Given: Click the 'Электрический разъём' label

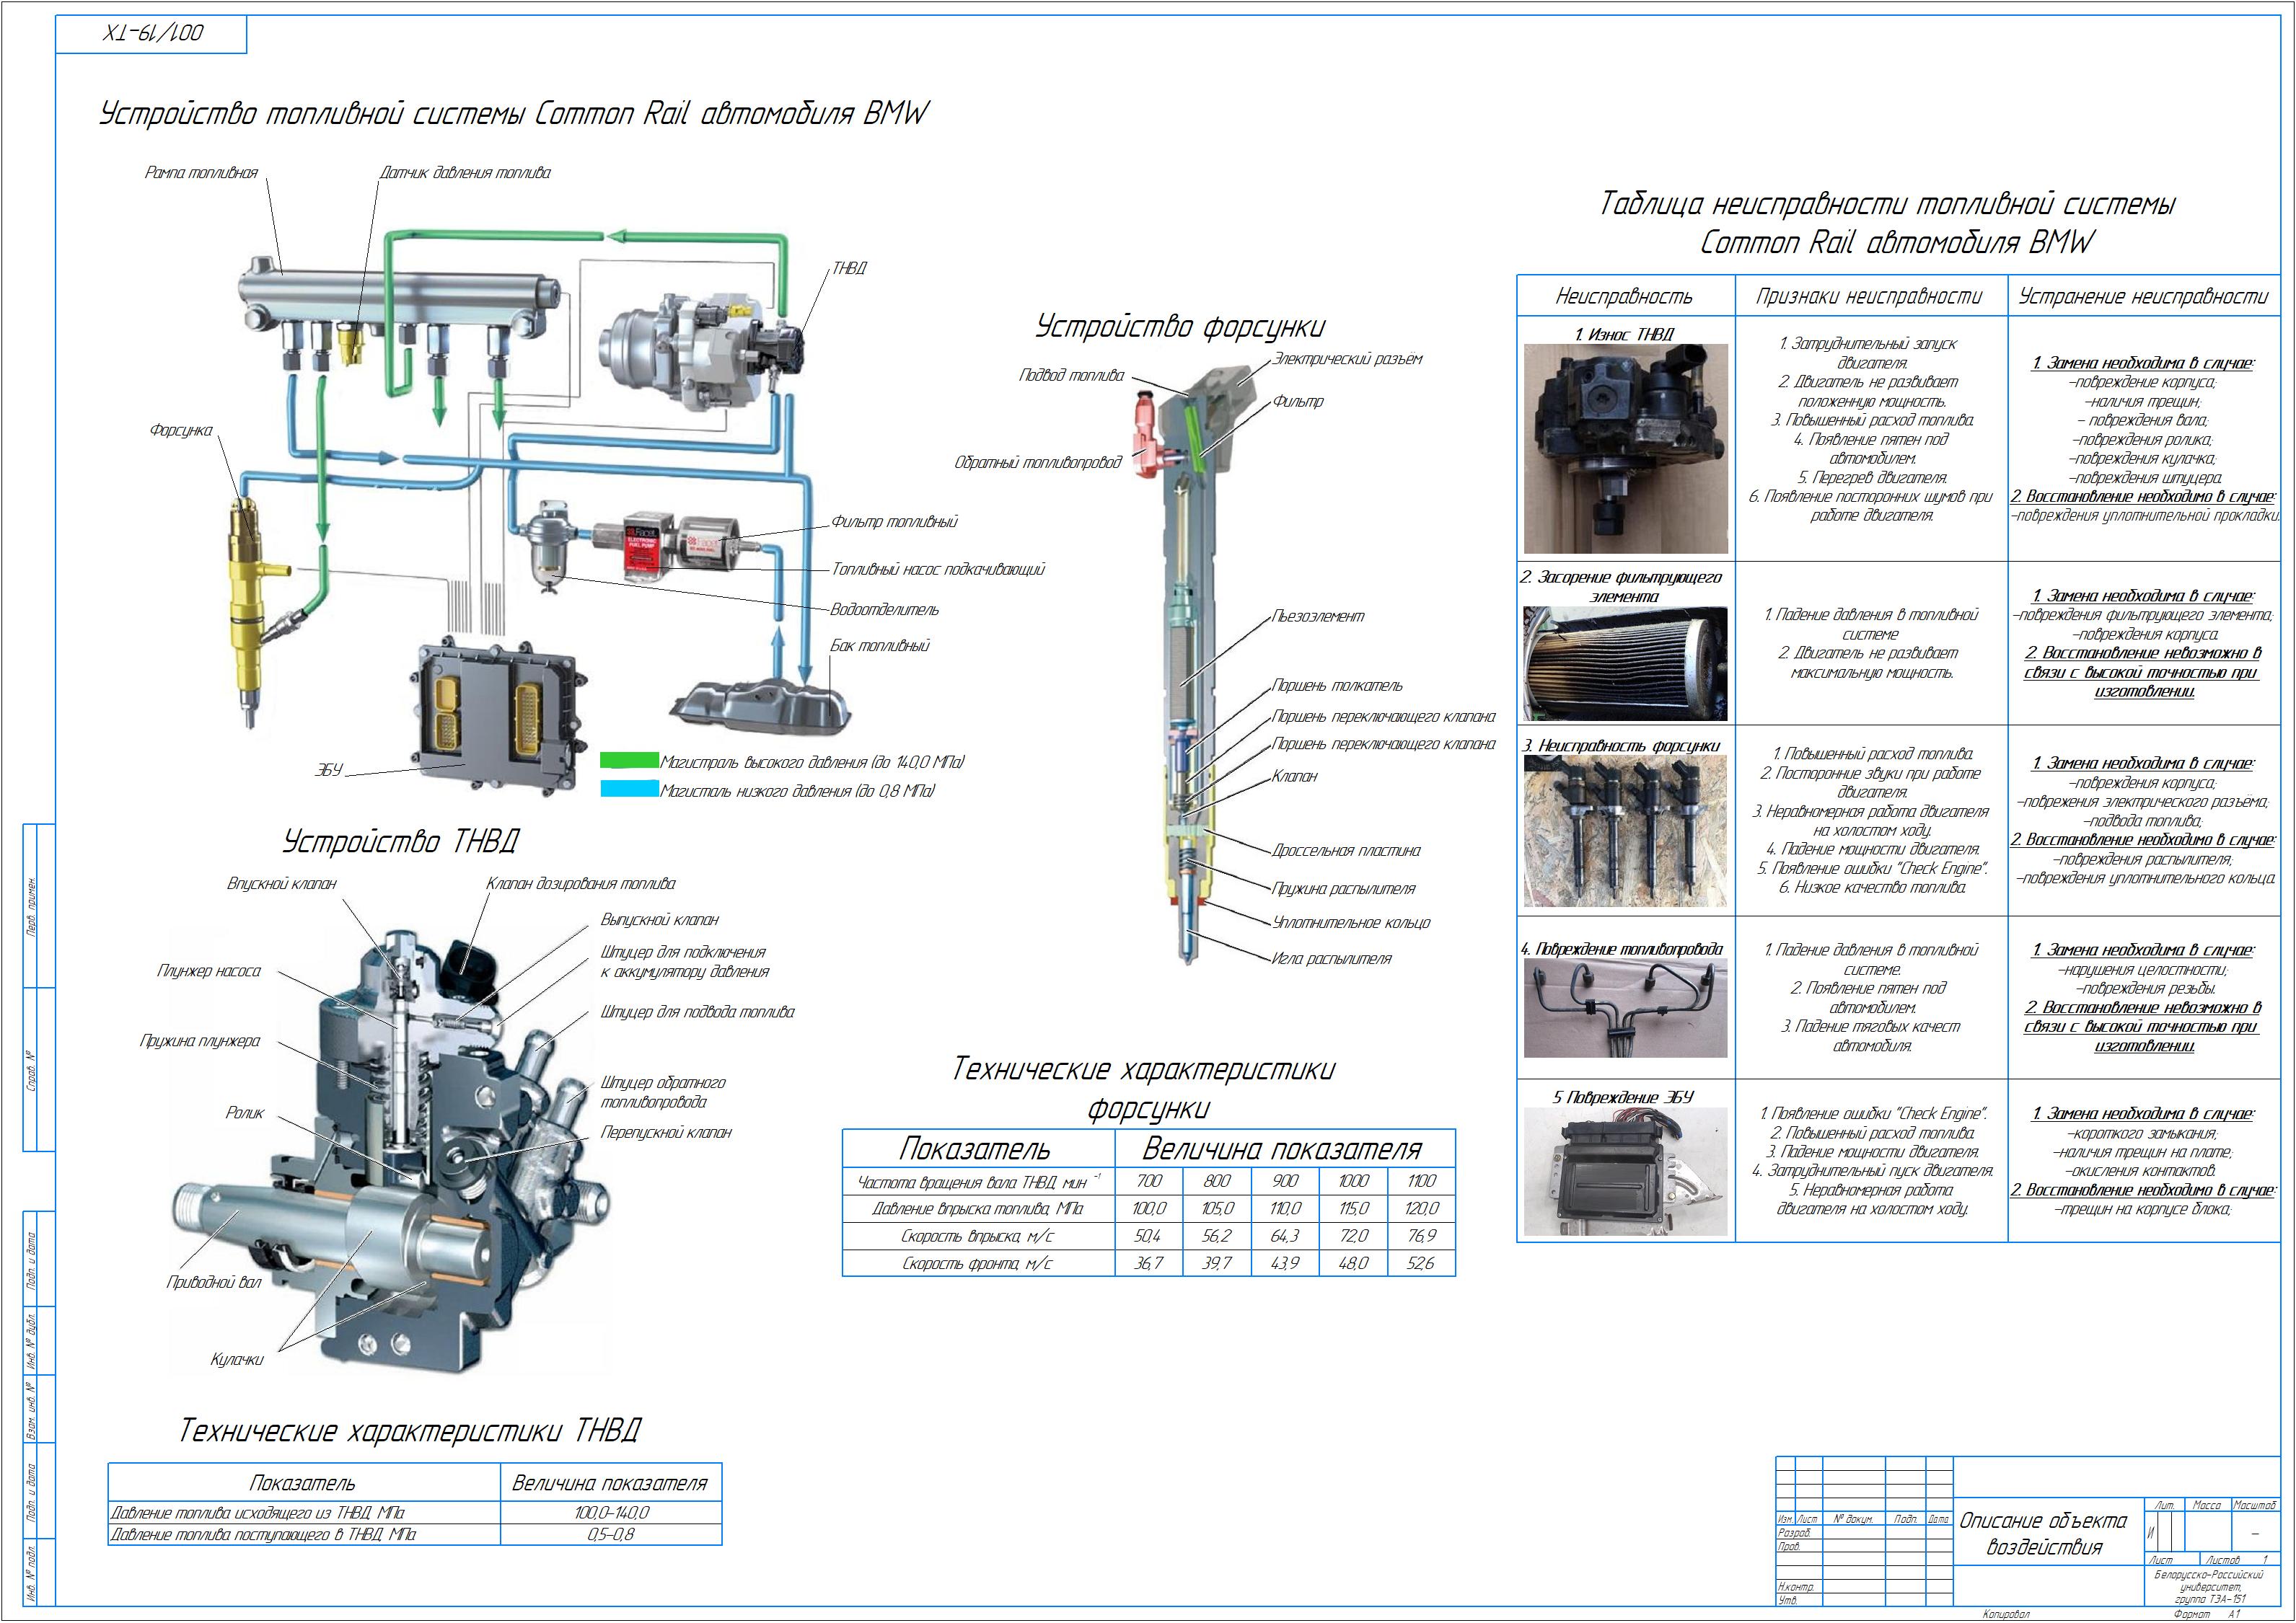Looking at the screenshot, I should 1347,359.
